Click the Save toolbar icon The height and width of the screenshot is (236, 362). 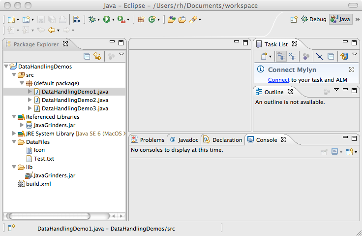tap(41, 19)
